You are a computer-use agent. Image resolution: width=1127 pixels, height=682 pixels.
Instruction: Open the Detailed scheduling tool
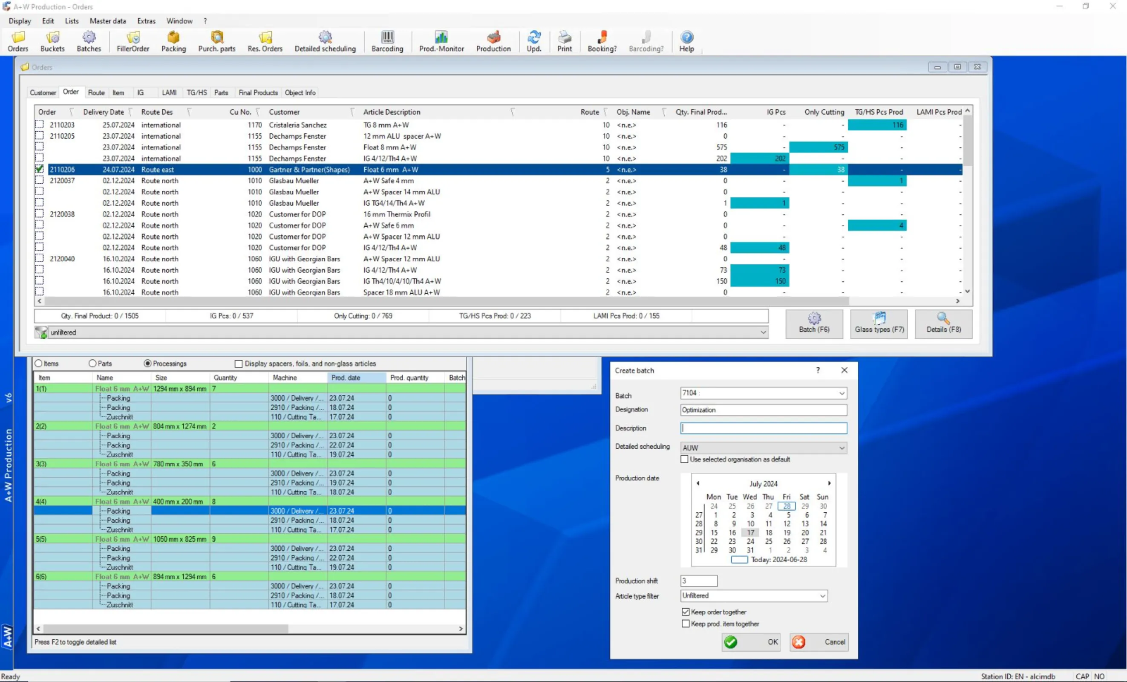coord(325,41)
